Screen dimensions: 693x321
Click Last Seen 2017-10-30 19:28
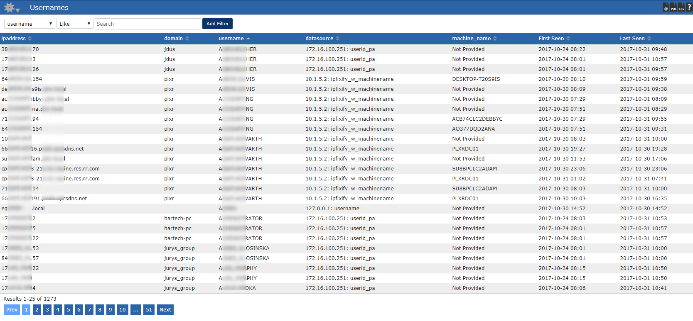644,149
